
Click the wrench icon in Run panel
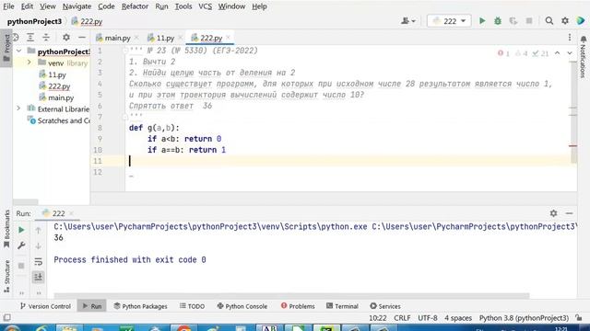point(21,245)
